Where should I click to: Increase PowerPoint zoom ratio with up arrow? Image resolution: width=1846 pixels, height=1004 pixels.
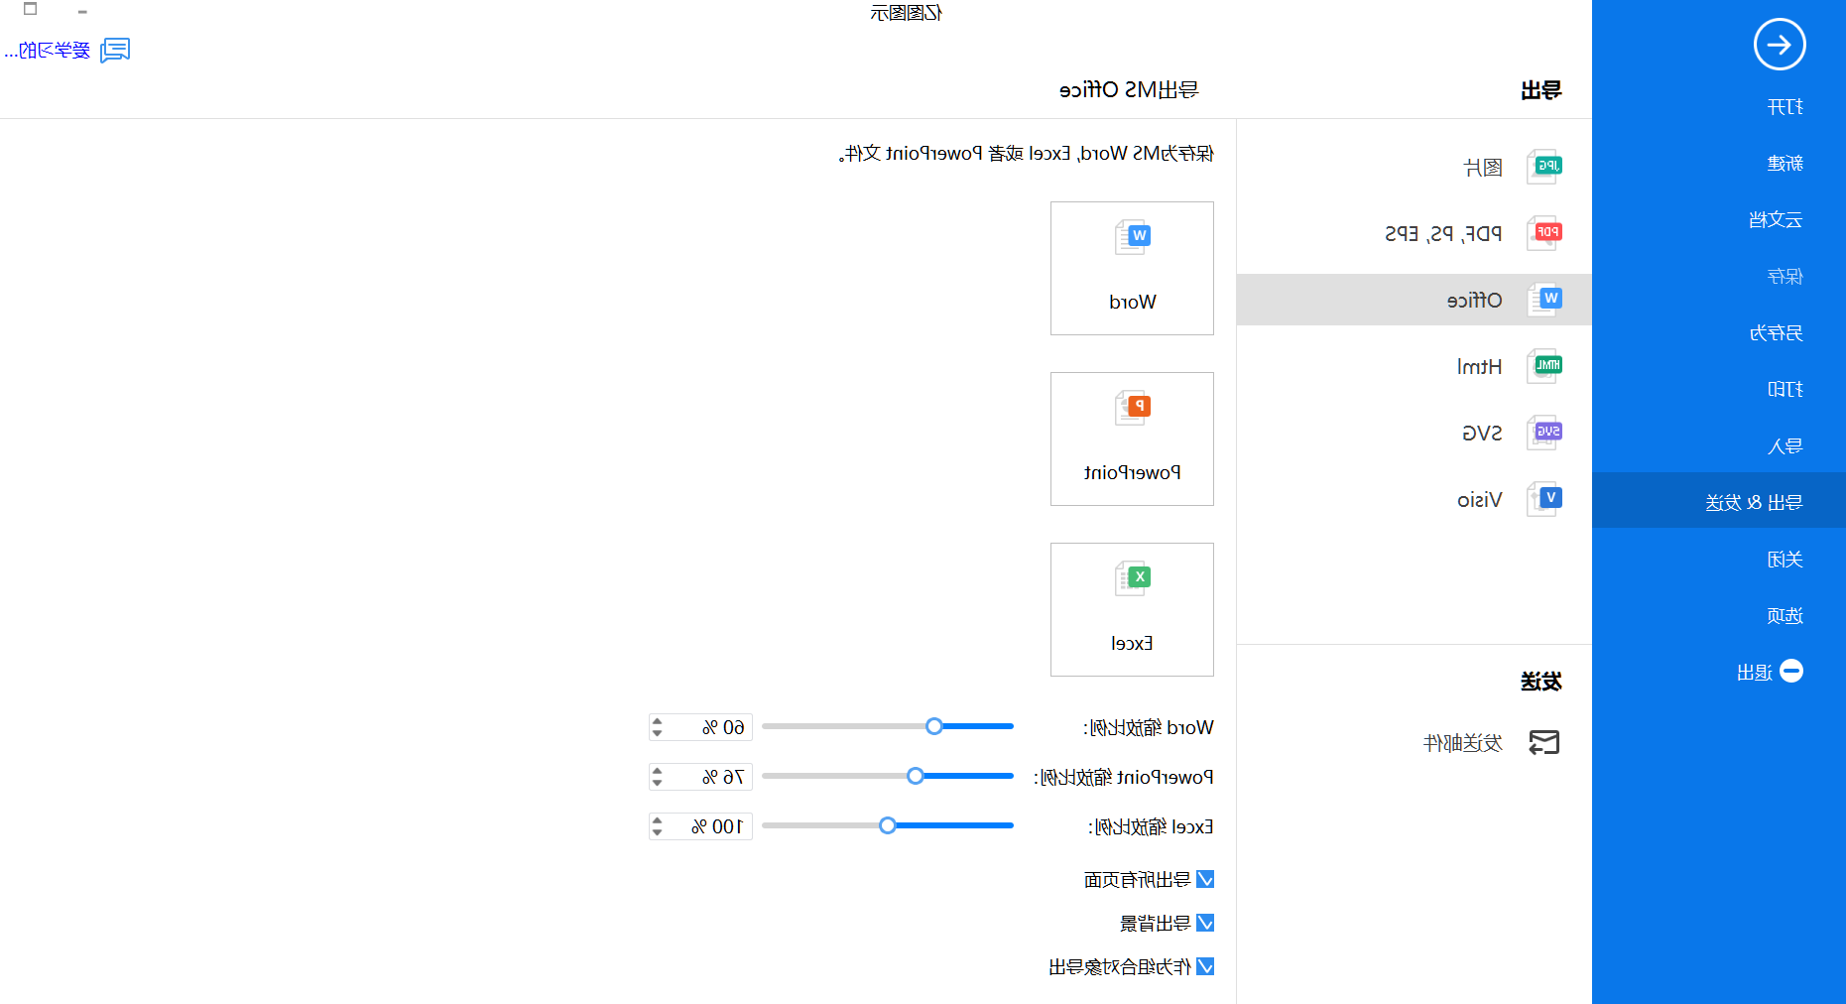[657, 771]
